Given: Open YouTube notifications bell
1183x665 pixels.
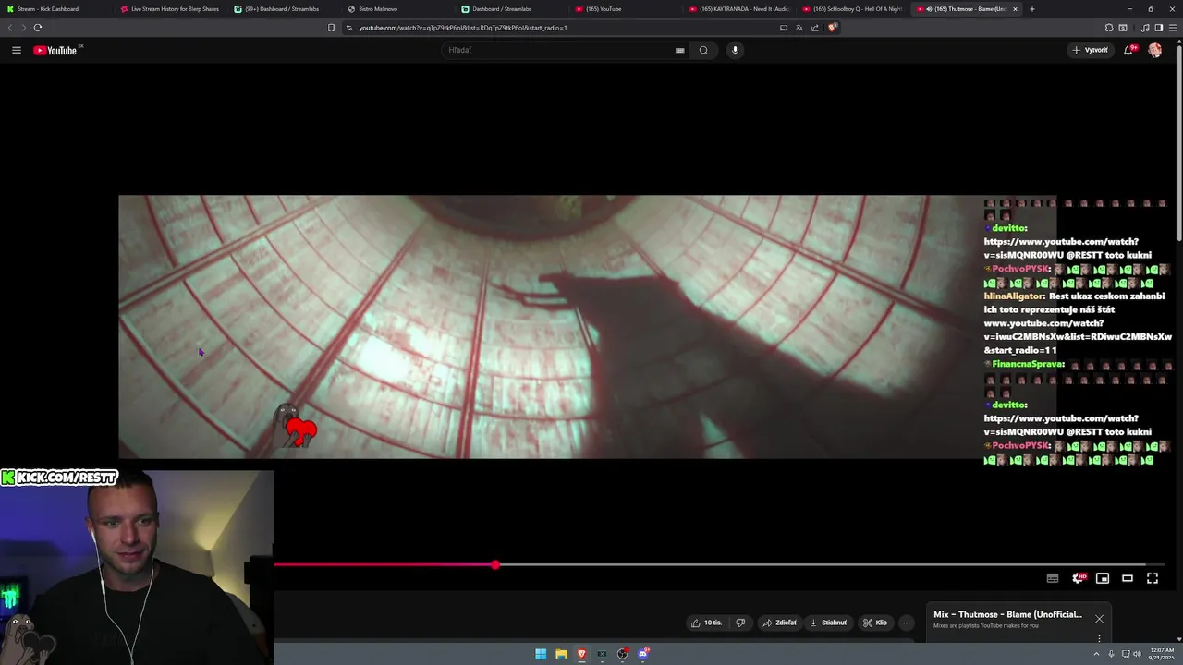Looking at the screenshot, I should coord(1128,50).
